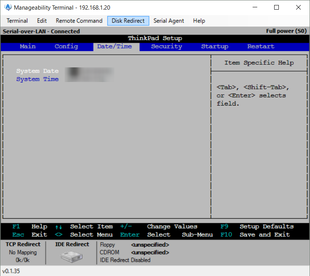The width and height of the screenshot is (310, 276).
Task: Open the Terminal menu
Action: tap(17, 21)
